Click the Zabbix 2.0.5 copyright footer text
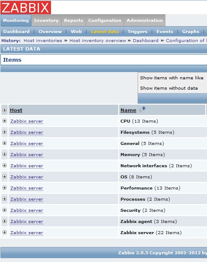 click(162, 253)
